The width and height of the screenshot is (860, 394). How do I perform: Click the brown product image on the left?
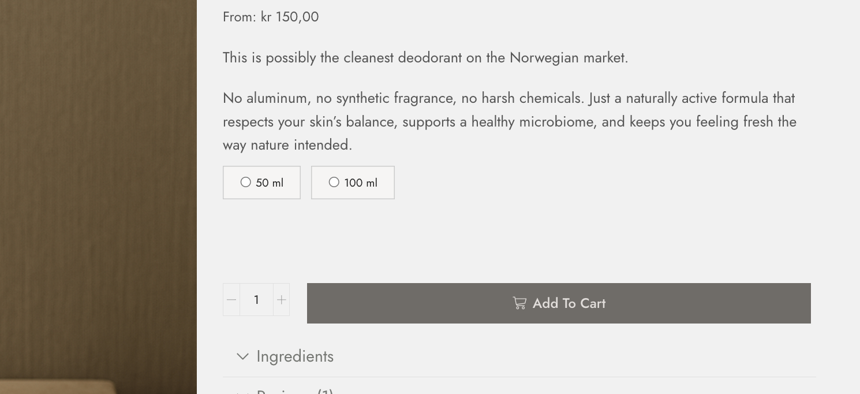(98, 197)
